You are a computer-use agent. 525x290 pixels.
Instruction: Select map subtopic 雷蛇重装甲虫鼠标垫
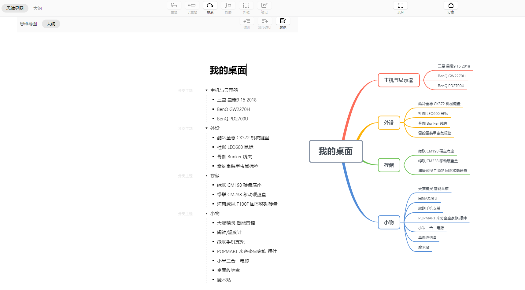(x=435, y=133)
